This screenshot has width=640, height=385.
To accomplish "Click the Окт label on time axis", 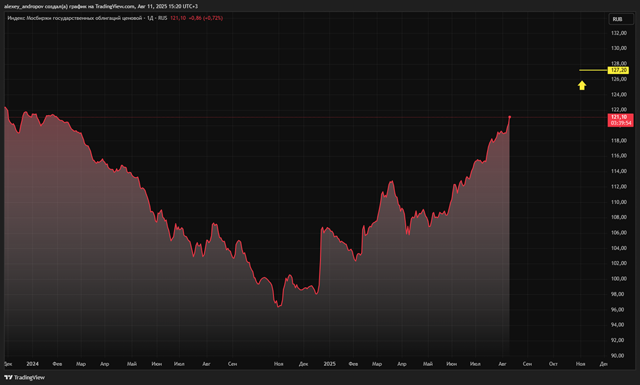I will tap(553, 363).
